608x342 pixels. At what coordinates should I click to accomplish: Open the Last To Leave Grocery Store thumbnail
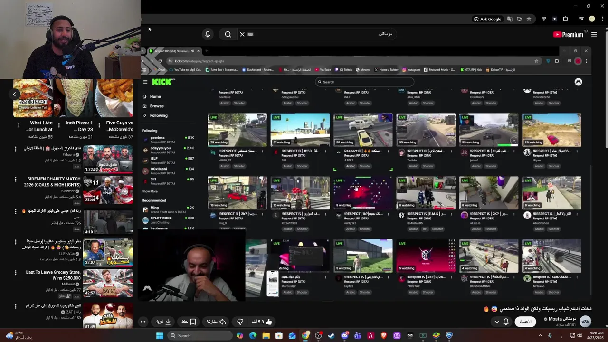point(108,283)
